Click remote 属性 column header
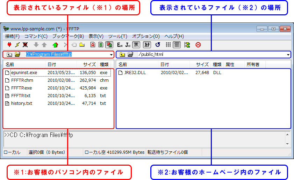This screenshot has width=294, height=180. pyautogui.click(x=234, y=65)
